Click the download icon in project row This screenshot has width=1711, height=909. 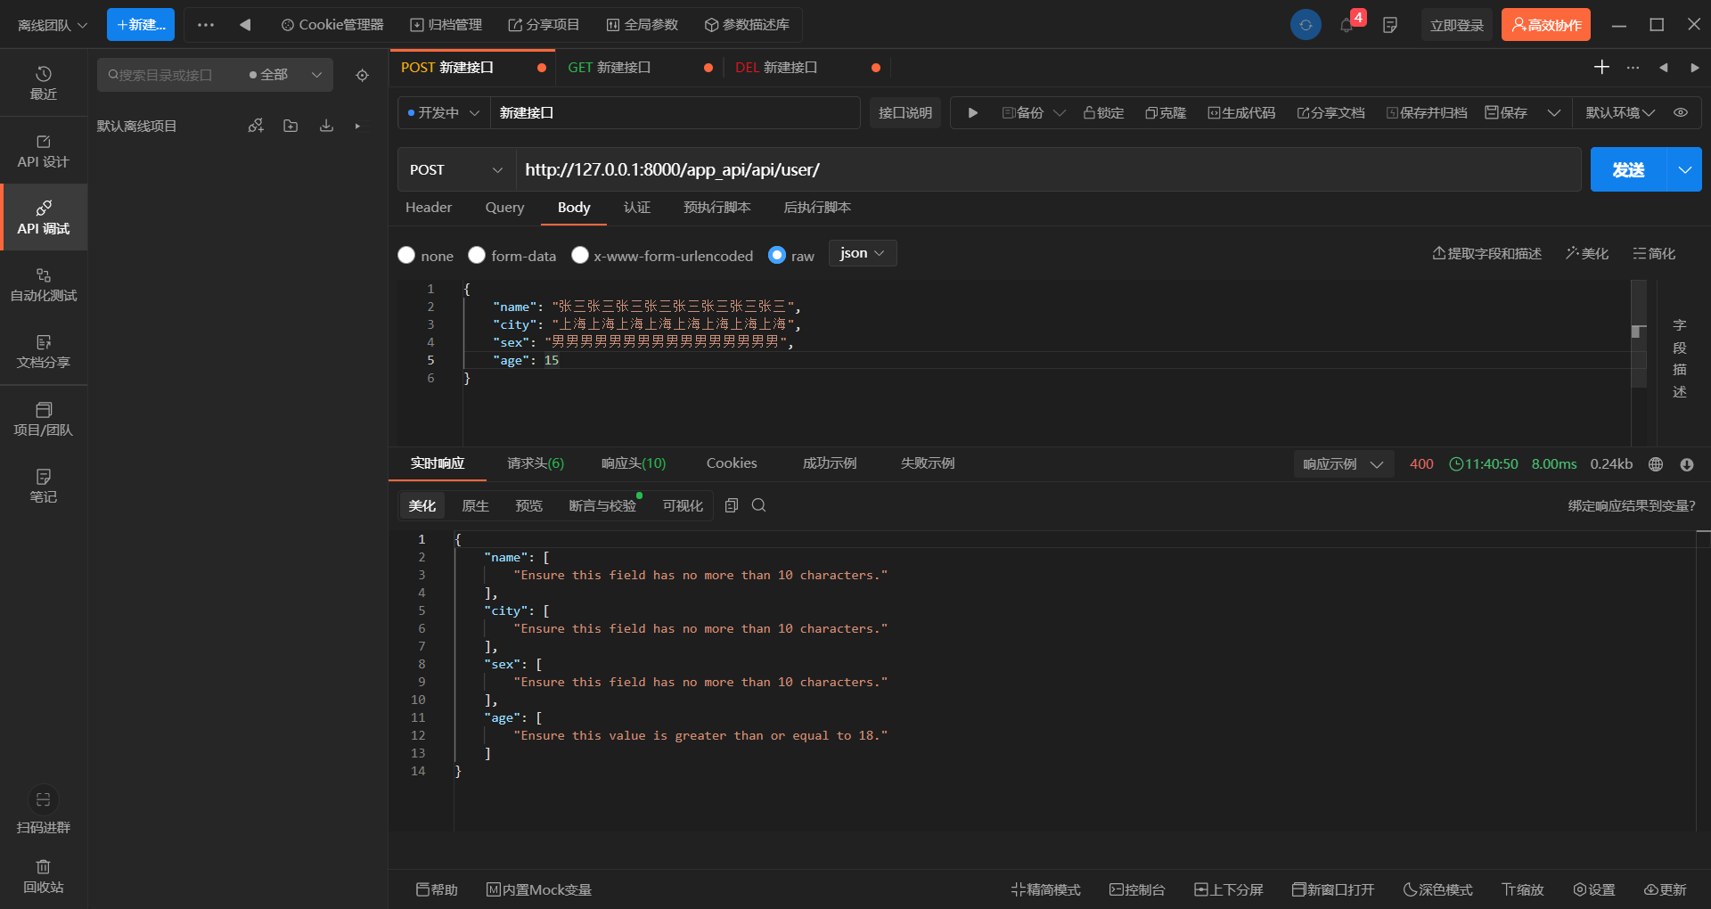(x=326, y=126)
